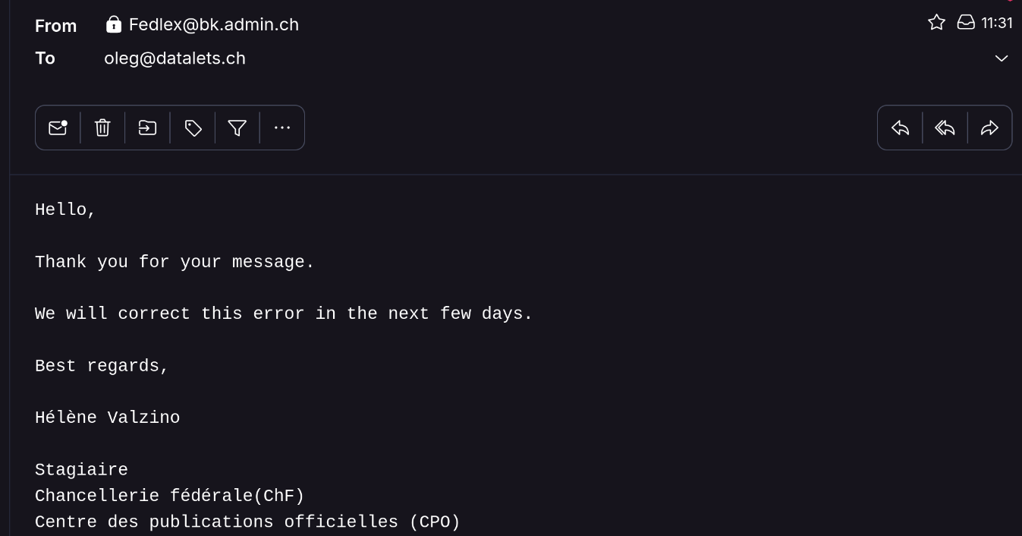Reply to the sender

coord(900,128)
